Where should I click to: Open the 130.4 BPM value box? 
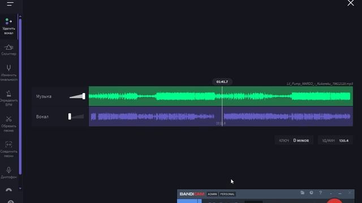(335, 140)
